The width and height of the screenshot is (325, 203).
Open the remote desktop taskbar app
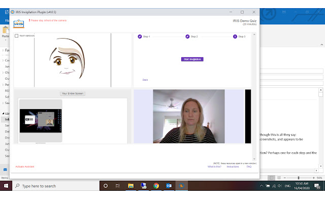(143, 186)
